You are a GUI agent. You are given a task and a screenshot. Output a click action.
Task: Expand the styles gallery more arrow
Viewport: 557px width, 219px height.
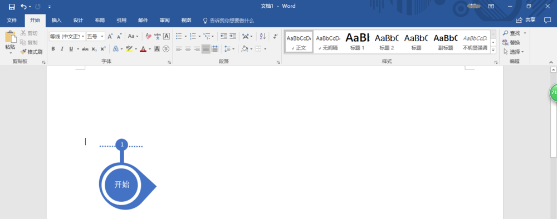click(x=493, y=51)
